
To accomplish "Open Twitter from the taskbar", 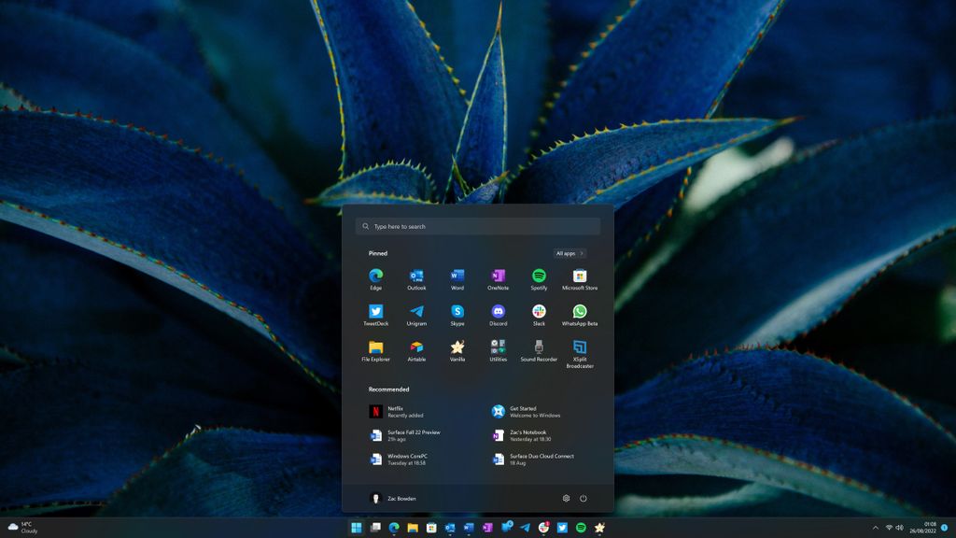I will tap(562, 529).
